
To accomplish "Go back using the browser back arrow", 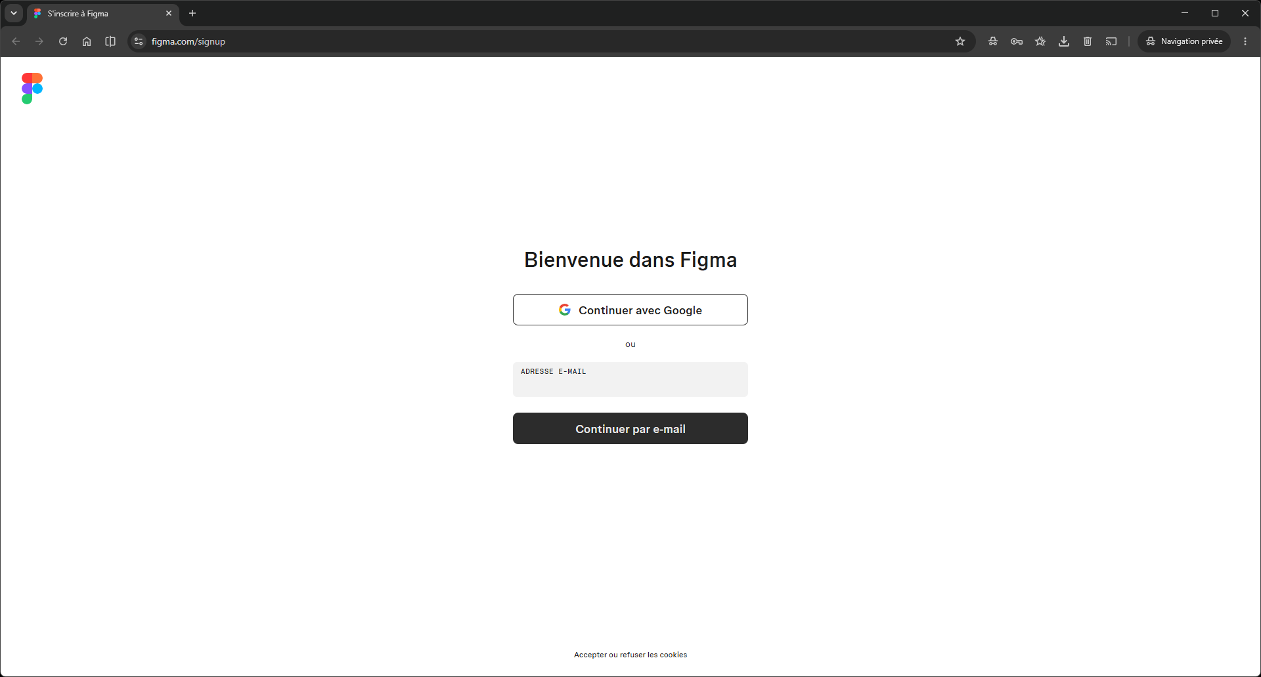I will [x=16, y=41].
